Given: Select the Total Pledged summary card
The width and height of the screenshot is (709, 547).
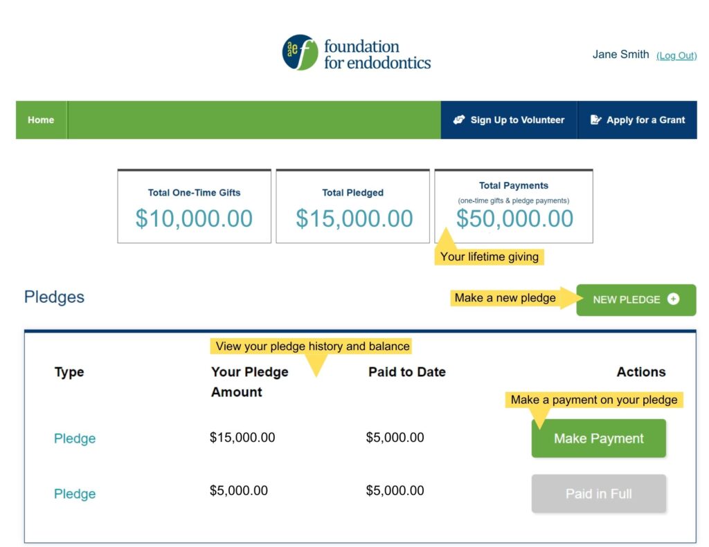Looking at the screenshot, I should click(353, 206).
